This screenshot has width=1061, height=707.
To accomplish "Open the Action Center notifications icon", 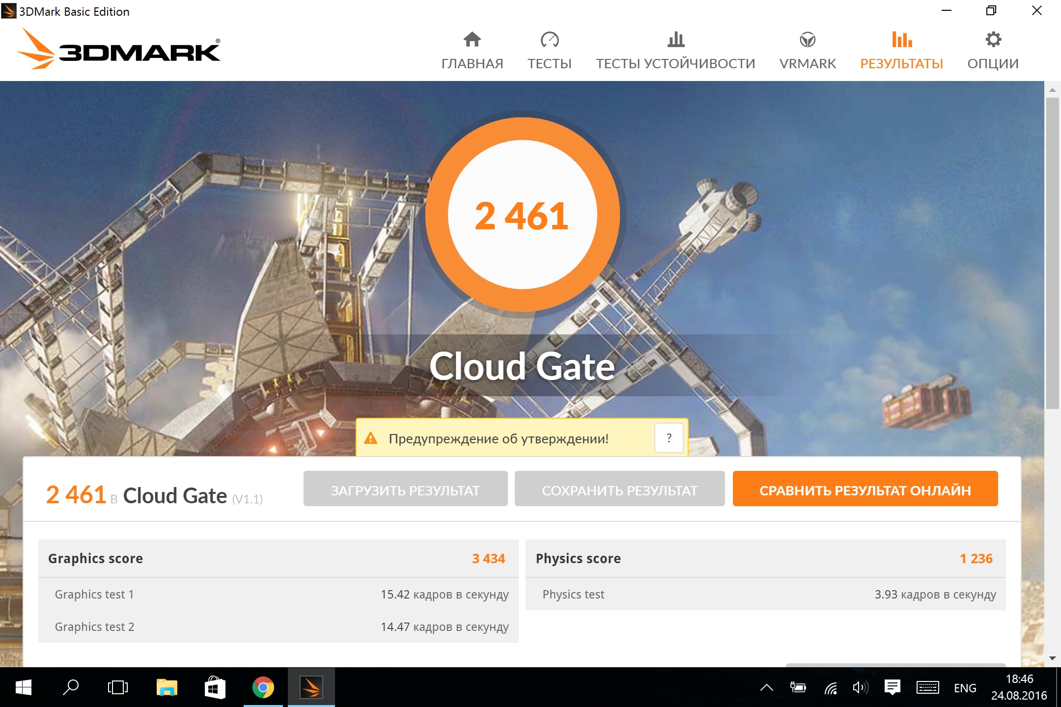I will tap(892, 687).
